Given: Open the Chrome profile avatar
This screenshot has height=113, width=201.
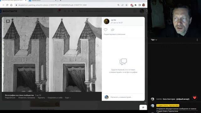Looking at the screenshot, I should click(x=144, y=5).
